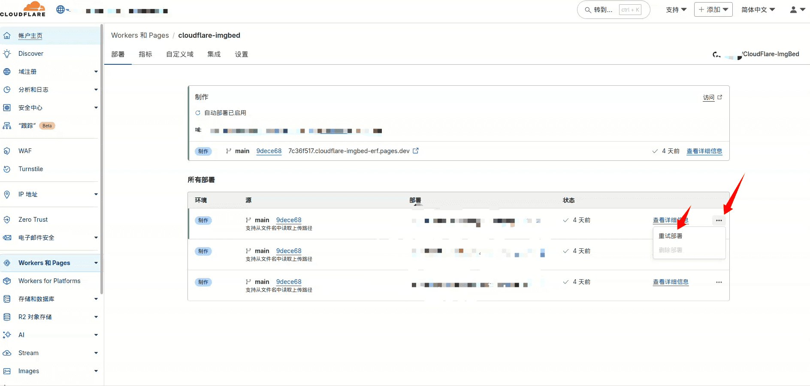Click the 域注册 globe icon

tap(7, 72)
